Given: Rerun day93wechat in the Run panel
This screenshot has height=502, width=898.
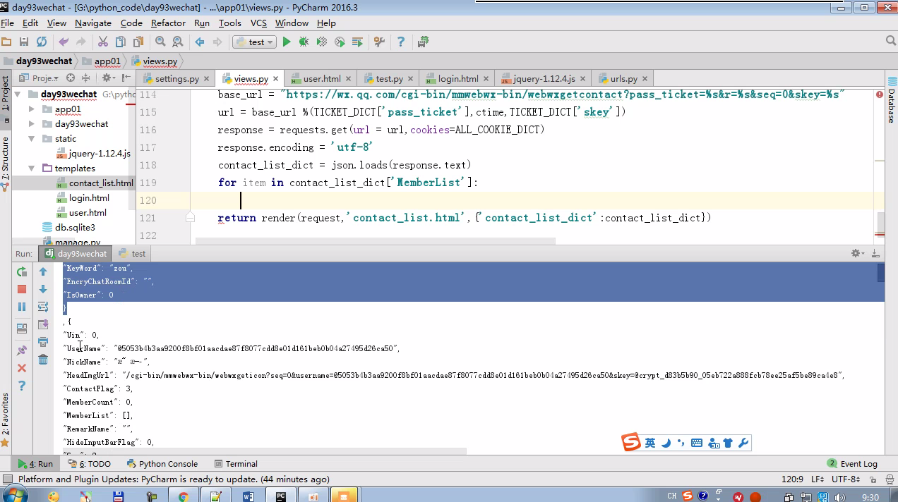Looking at the screenshot, I should (x=22, y=272).
